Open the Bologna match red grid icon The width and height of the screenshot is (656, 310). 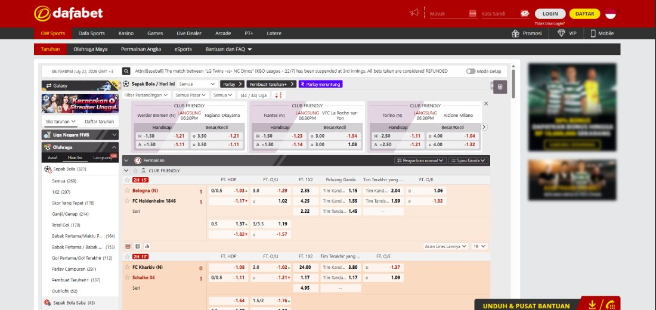(x=128, y=246)
